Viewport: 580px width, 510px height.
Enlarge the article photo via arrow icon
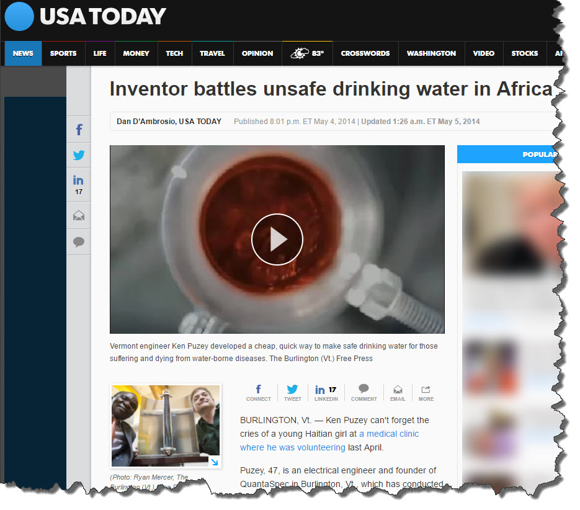(x=215, y=462)
